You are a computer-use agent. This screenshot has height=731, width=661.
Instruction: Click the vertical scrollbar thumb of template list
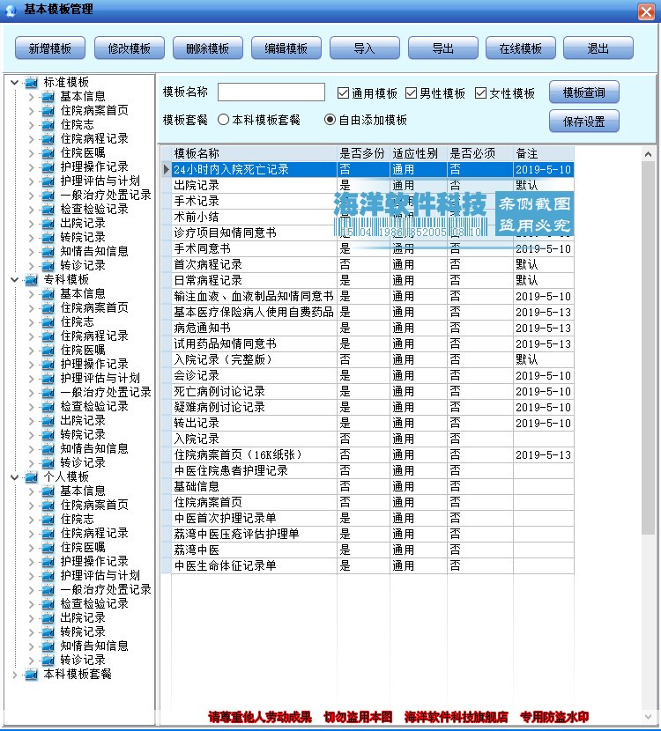[x=648, y=348]
